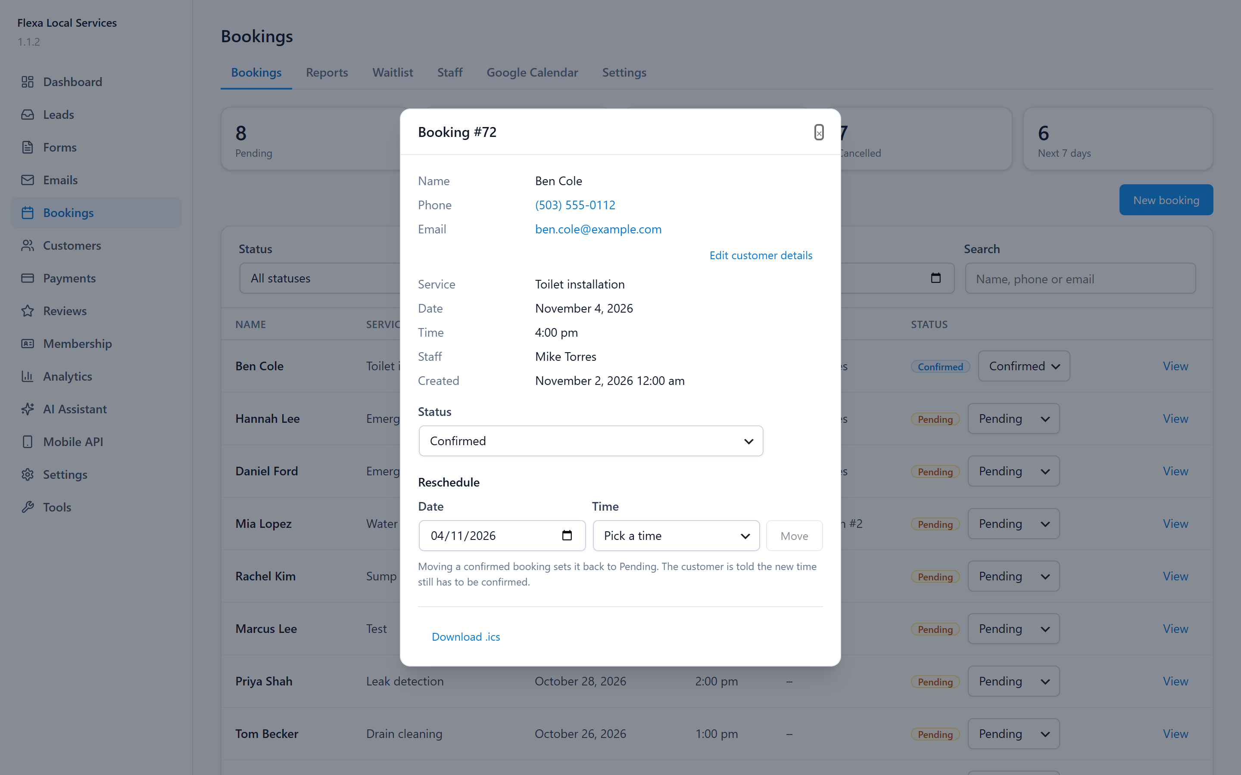Click the Customers people icon
The image size is (1241, 775).
tap(28, 245)
